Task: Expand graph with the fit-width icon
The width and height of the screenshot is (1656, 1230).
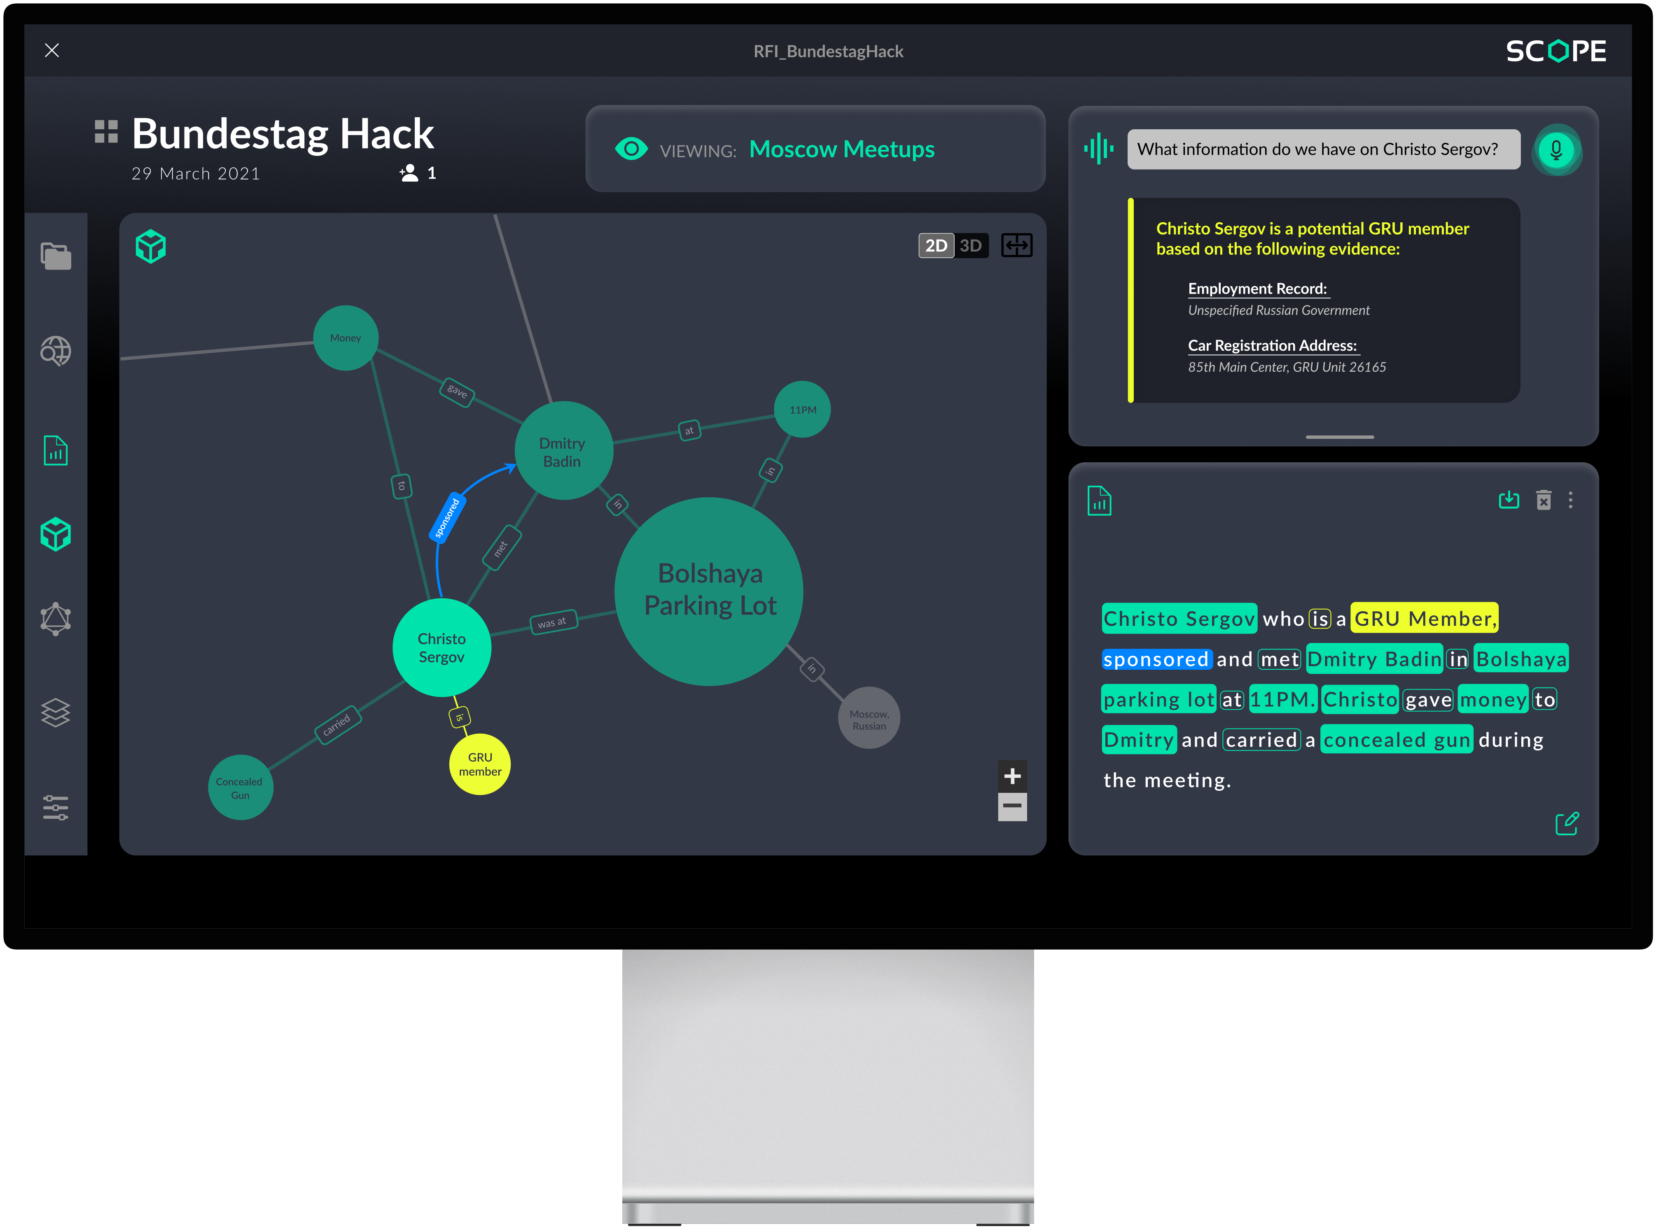Action: (1016, 246)
